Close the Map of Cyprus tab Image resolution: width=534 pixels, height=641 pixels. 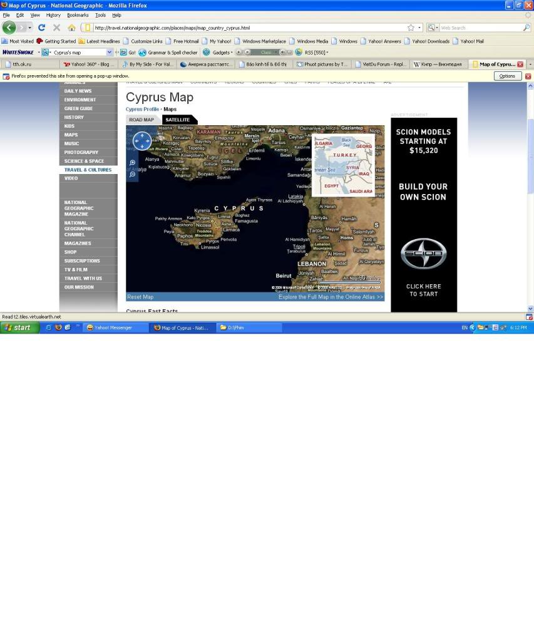coord(520,64)
